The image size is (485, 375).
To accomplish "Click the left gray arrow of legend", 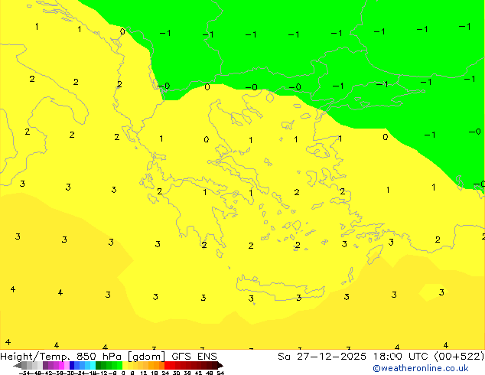I will [x=18, y=365].
